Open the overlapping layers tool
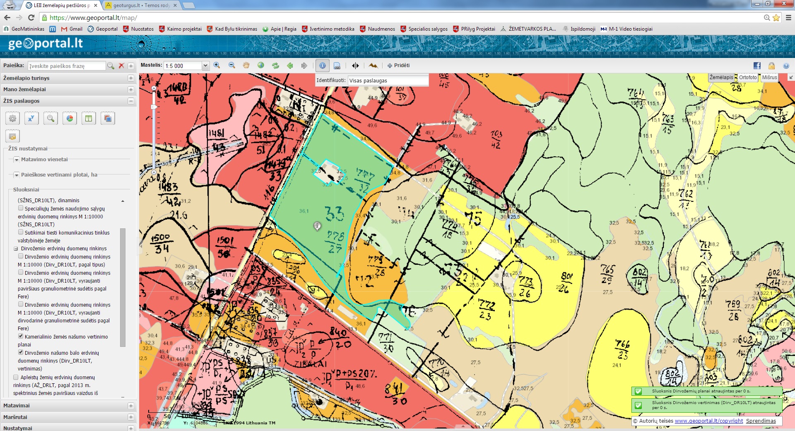The height and width of the screenshot is (431, 795). click(108, 119)
